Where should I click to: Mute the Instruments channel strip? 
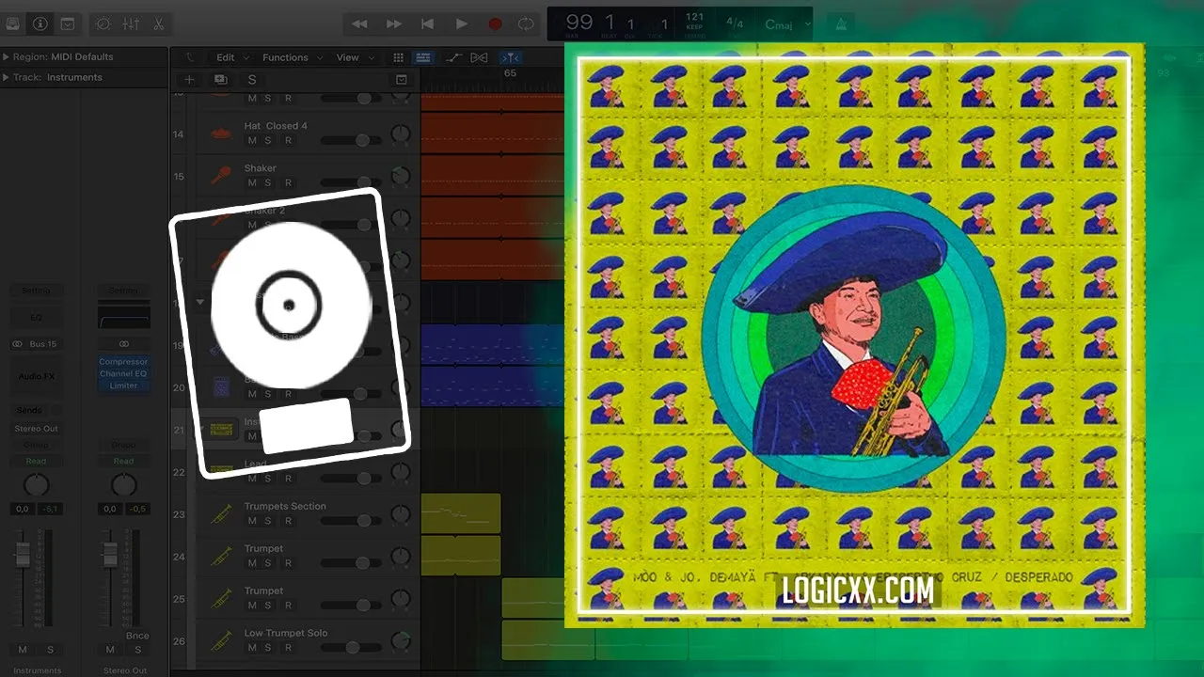(x=23, y=650)
